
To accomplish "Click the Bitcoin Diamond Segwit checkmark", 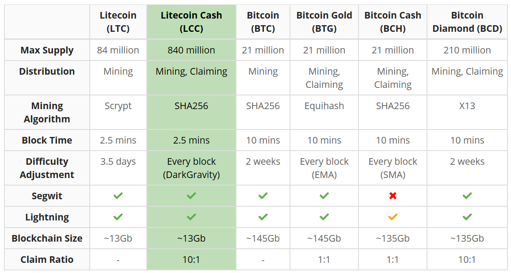I will pyautogui.click(x=467, y=196).
